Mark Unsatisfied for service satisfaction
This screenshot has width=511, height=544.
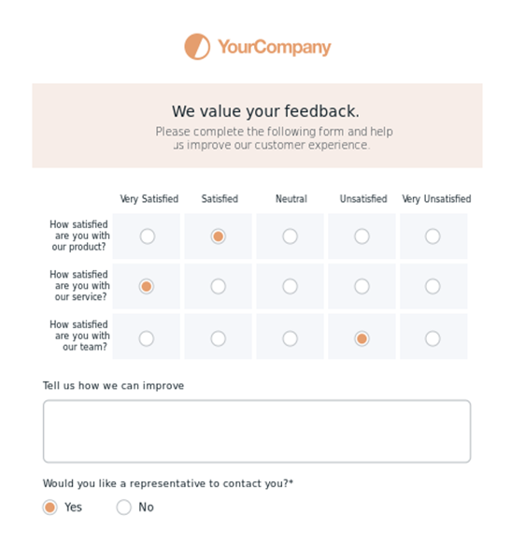point(362,286)
